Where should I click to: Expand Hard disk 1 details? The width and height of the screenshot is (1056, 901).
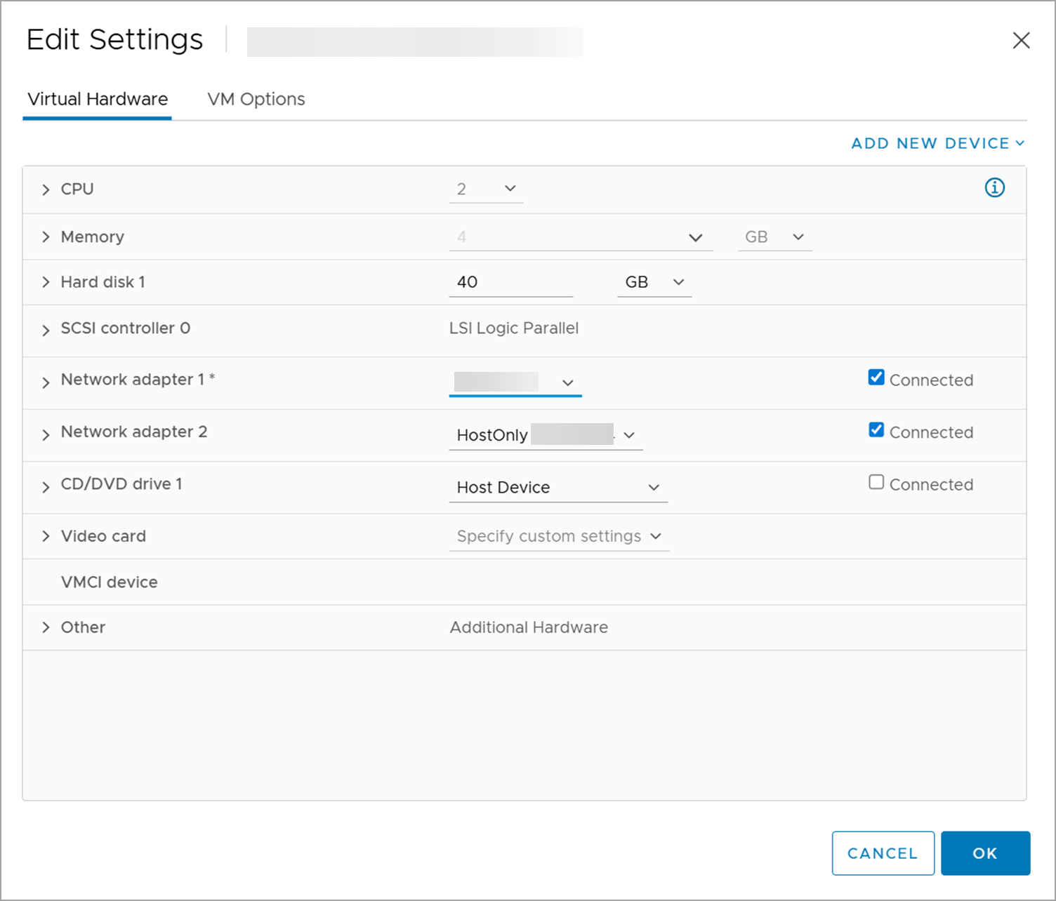46,282
